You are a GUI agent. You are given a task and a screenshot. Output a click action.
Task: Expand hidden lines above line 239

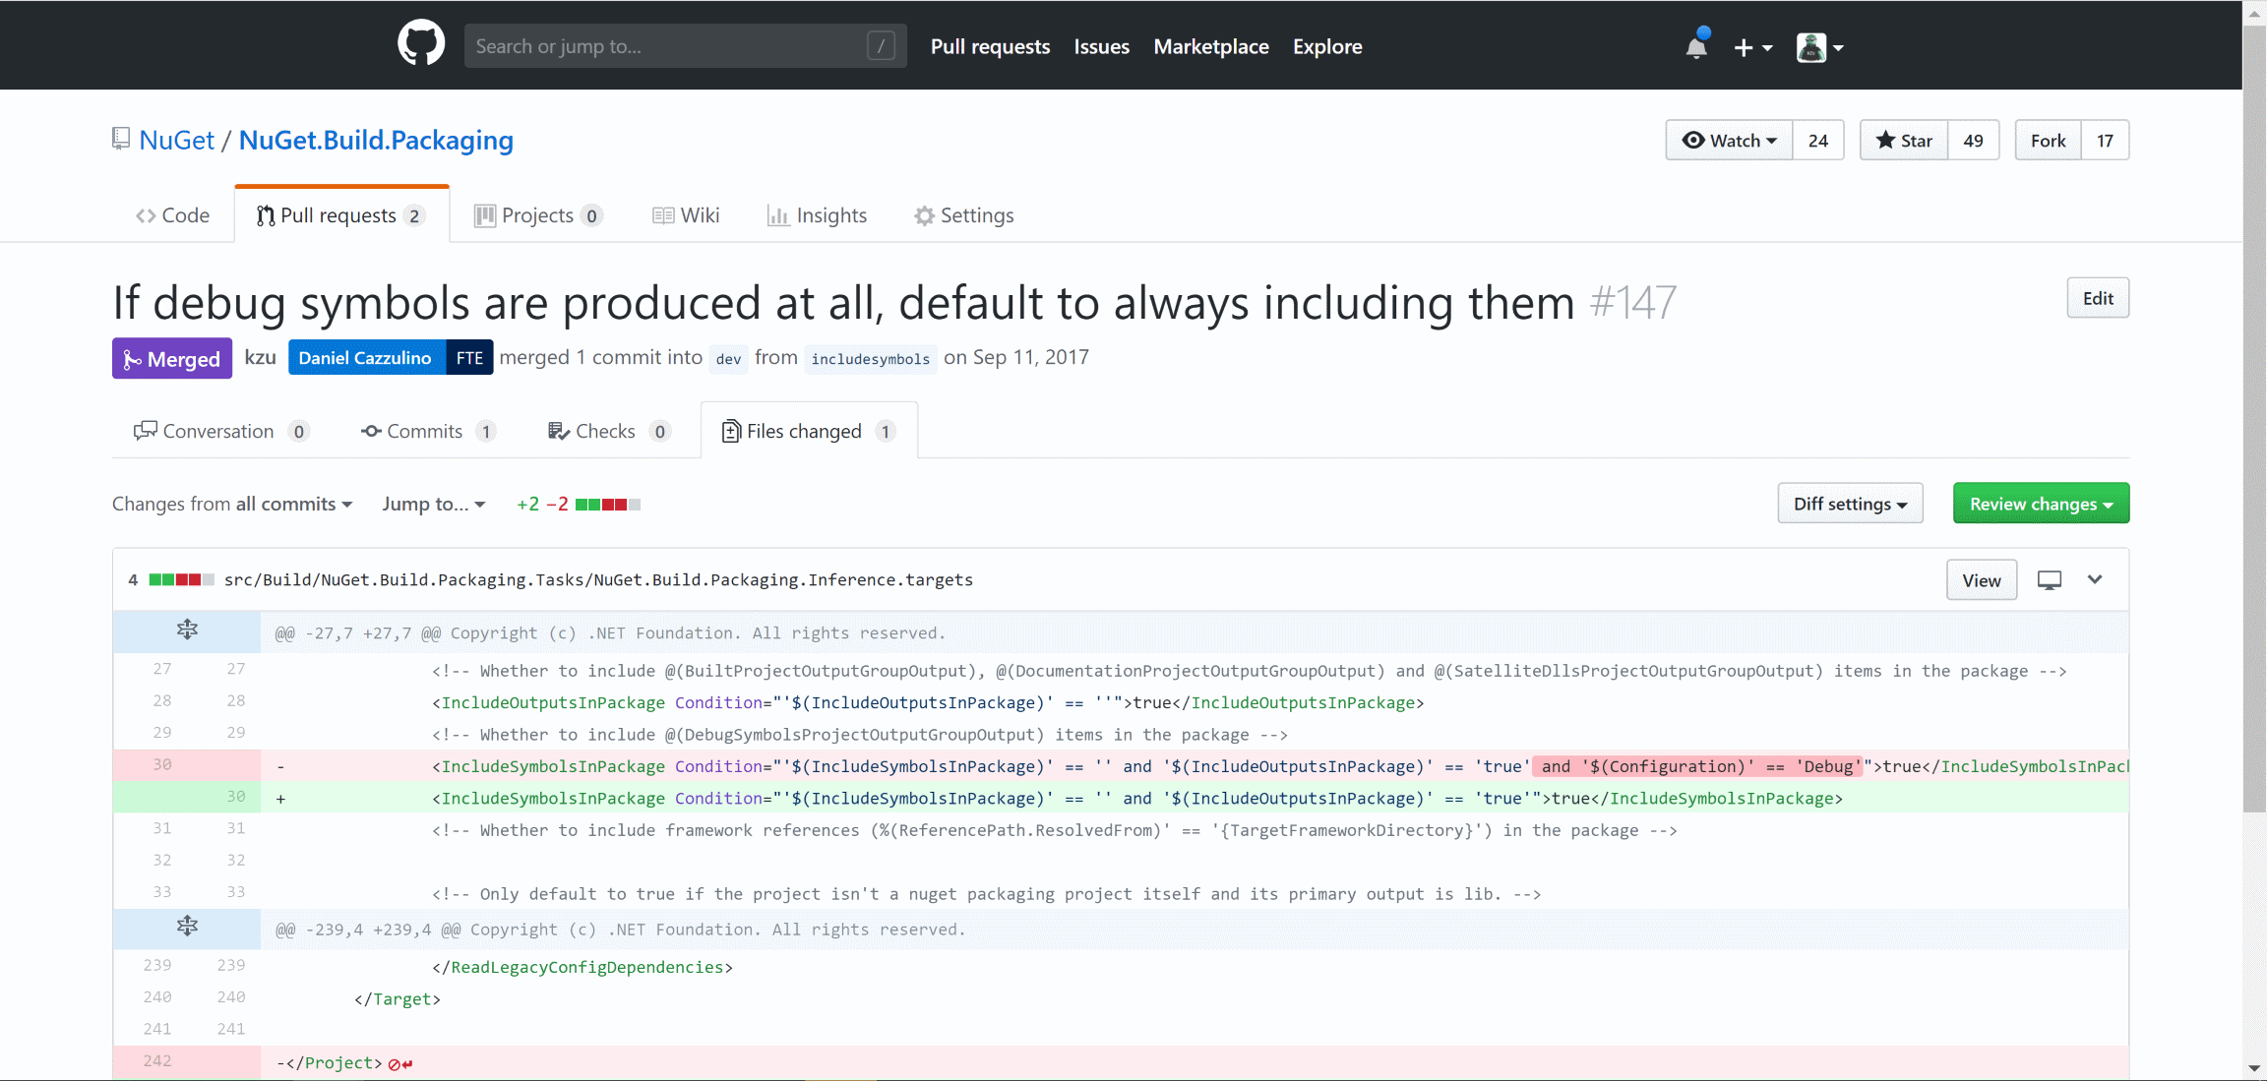click(x=187, y=928)
